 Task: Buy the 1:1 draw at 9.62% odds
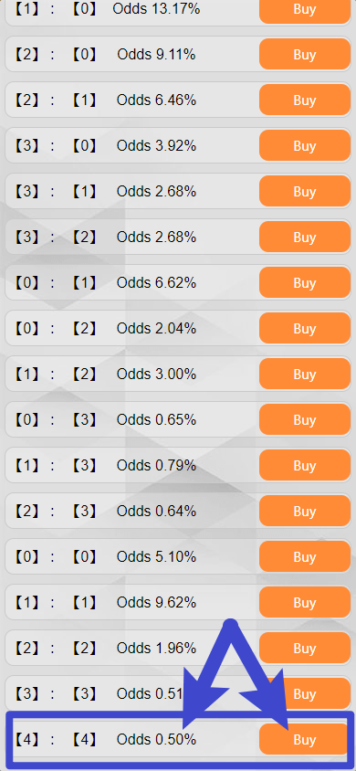click(x=305, y=603)
